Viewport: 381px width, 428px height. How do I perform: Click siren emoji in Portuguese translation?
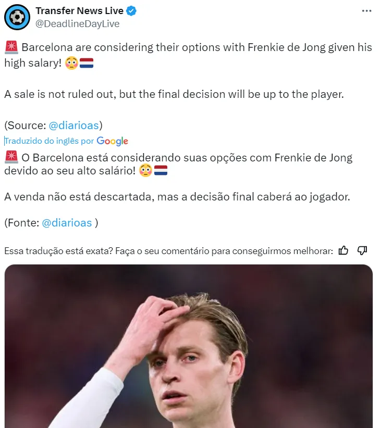point(11,157)
